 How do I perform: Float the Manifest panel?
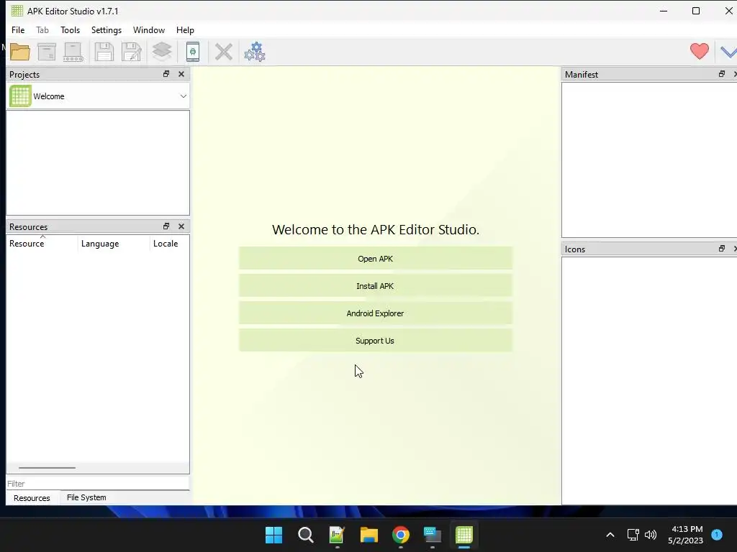pyautogui.click(x=721, y=74)
